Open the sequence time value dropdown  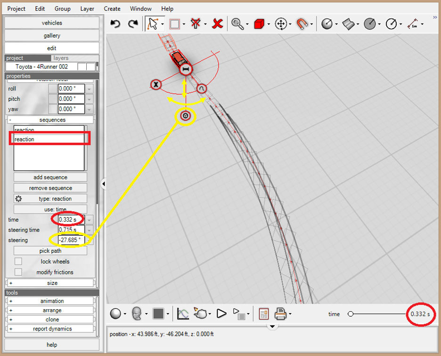click(x=89, y=220)
